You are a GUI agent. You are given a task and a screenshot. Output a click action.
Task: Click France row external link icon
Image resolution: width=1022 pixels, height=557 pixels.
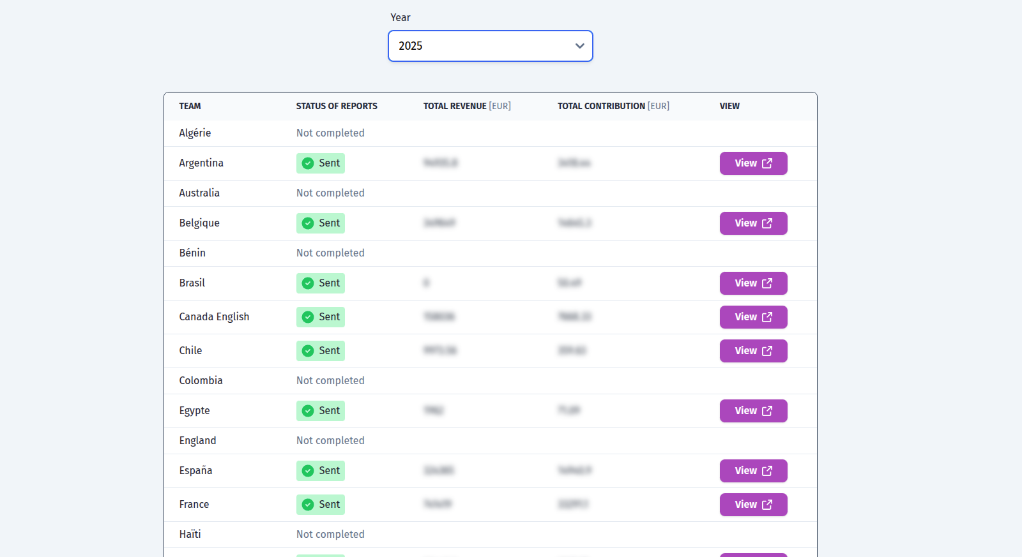point(767,505)
